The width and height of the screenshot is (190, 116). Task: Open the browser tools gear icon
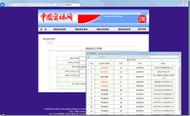point(186,5)
